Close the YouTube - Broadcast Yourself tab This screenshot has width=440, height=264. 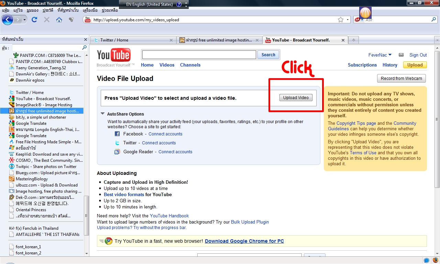pyautogui.click(x=343, y=40)
